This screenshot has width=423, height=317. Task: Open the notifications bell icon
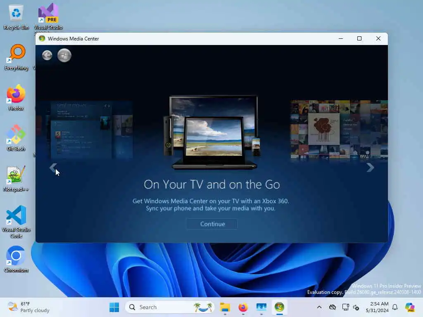tap(395, 307)
